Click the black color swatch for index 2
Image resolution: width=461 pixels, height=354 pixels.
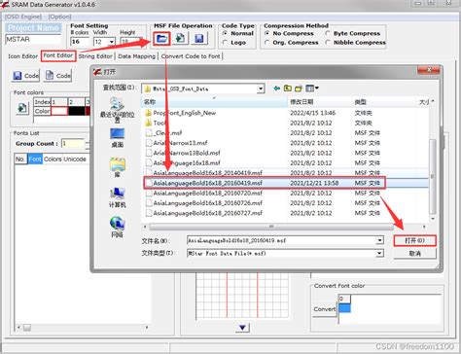[77, 111]
